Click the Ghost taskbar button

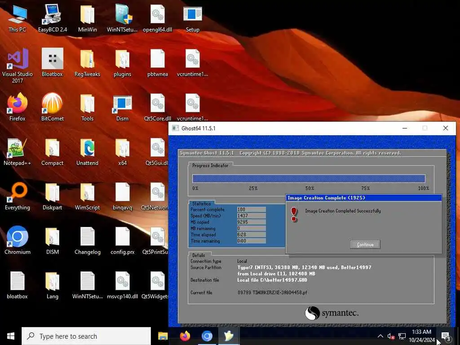coord(229,336)
